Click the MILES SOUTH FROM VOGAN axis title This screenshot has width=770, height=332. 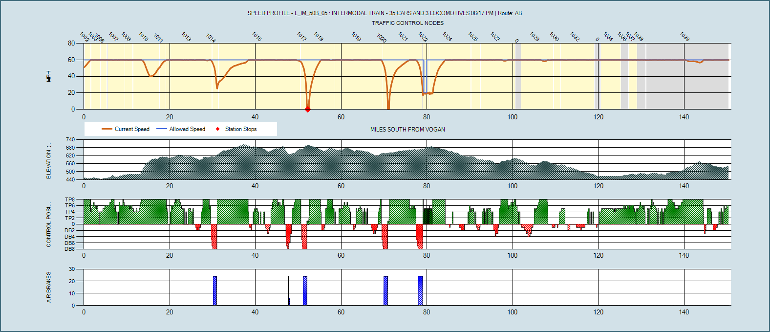[x=407, y=130]
